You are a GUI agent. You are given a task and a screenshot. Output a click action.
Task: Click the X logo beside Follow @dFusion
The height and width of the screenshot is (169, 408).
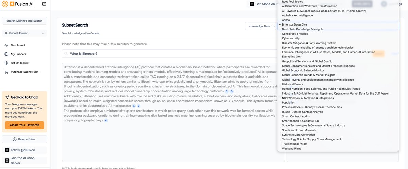pyautogui.click(x=7, y=150)
